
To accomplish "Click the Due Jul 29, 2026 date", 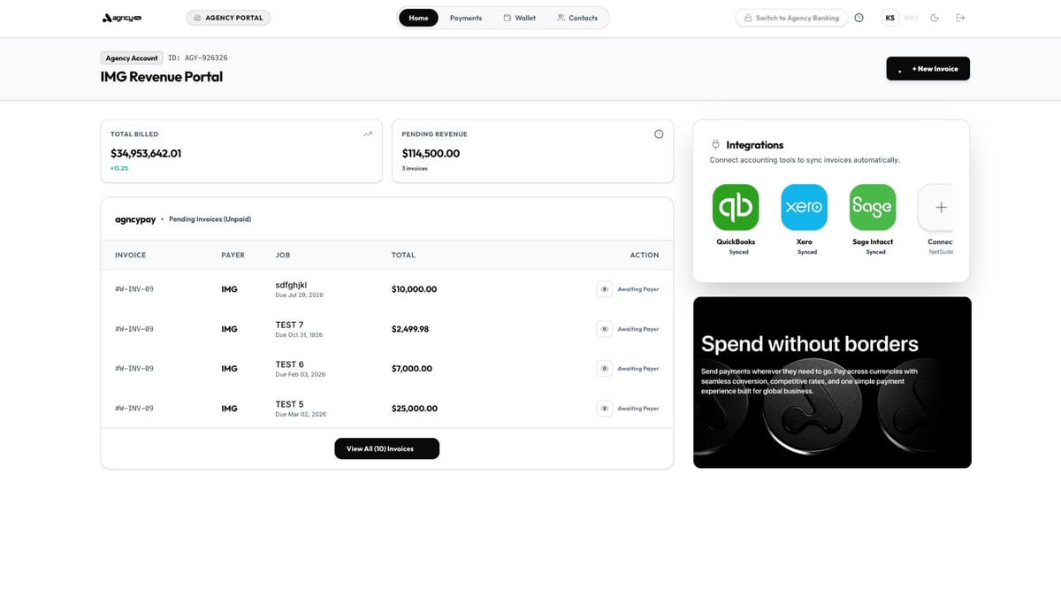I will tap(300, 295).
